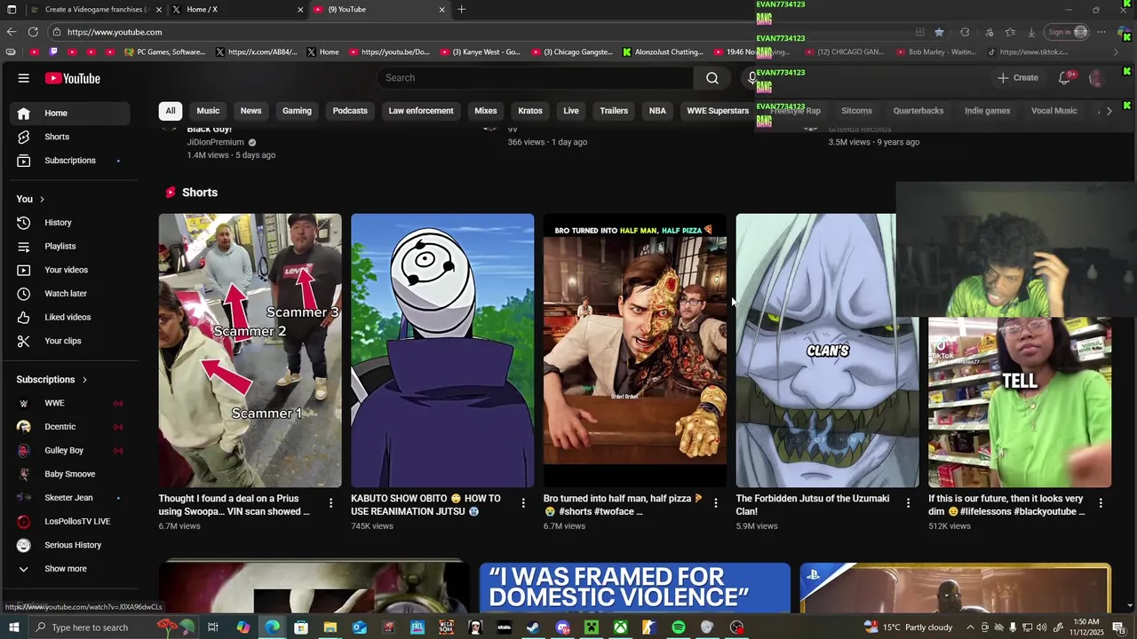Screen dimensions: 1137x639
Task: Click the YouTube search field
Action: (x=536, y=78)
